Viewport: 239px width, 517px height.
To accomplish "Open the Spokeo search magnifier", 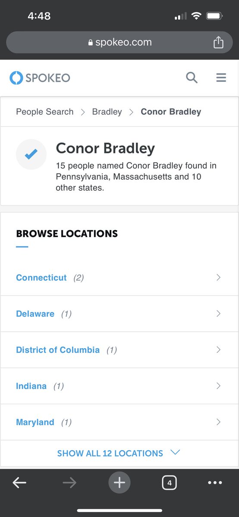I will 192,78.
